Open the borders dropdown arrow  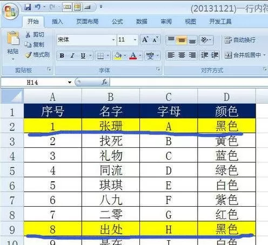pyautogui.click(x=108, y=56)
